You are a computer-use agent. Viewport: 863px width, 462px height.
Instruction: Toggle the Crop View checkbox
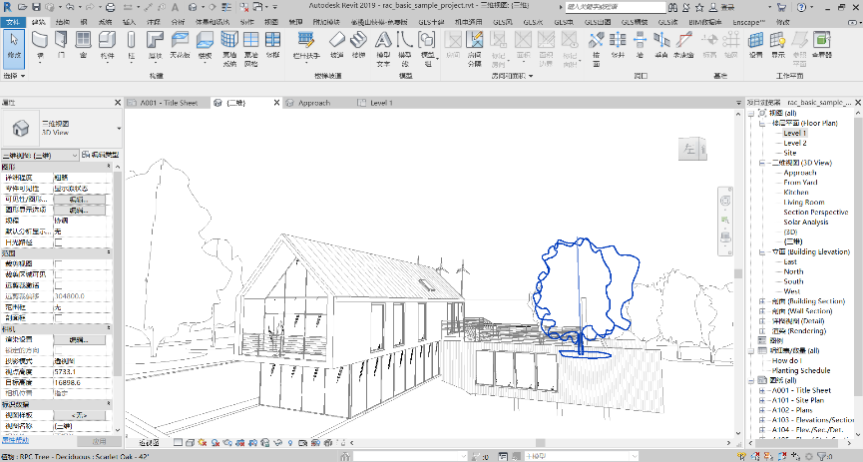(x=58, y=263)
